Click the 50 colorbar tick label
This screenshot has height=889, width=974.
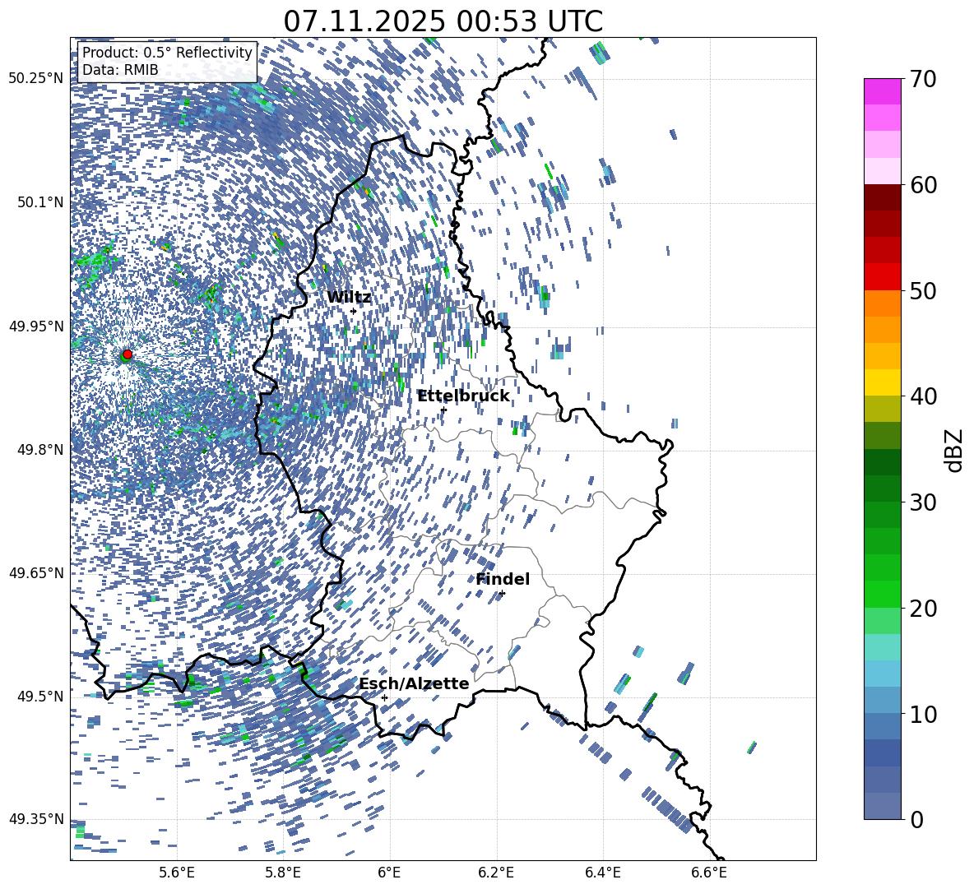(x=923, y=290)
